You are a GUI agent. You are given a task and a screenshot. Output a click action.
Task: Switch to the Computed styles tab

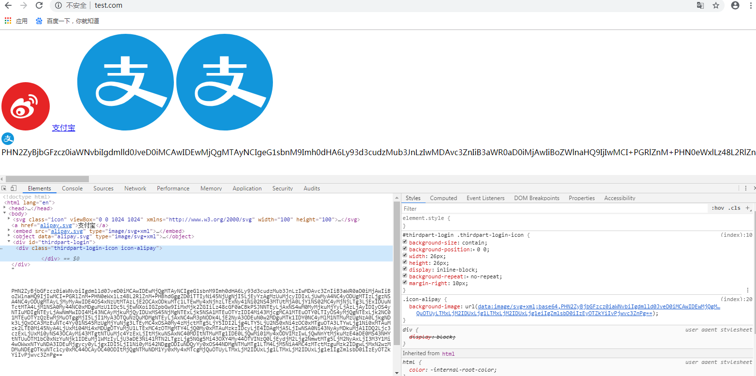(443, 198)
